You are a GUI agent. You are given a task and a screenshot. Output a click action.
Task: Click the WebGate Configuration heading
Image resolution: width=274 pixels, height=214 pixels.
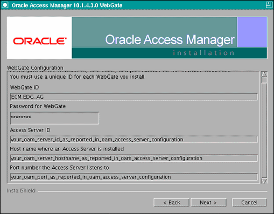point(35,68)
